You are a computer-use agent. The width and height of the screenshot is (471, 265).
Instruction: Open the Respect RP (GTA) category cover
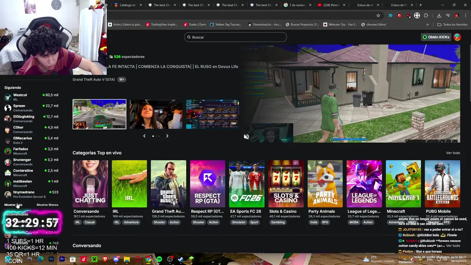point(208,184)
